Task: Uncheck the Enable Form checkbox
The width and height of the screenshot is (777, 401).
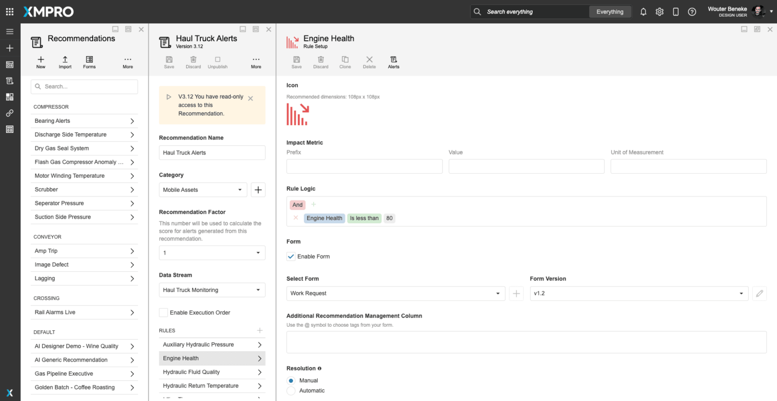Action: click(x=291, y=257)
